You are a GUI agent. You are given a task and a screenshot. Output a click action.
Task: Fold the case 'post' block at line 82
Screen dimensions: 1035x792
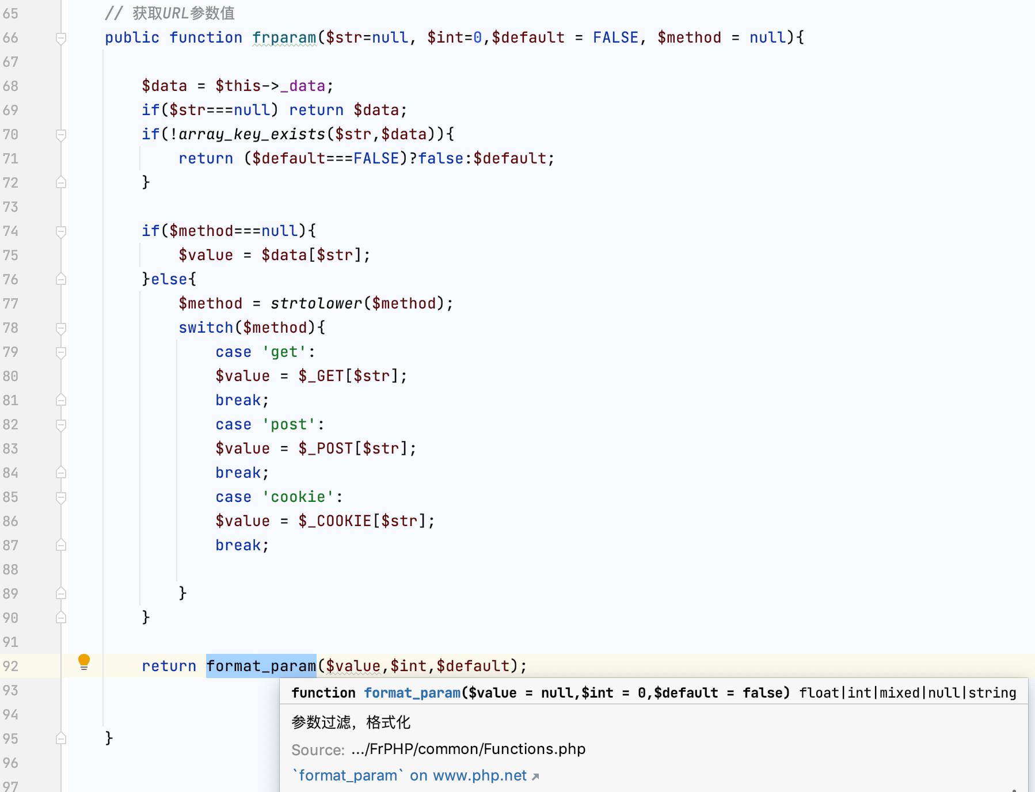pos(60,425)
